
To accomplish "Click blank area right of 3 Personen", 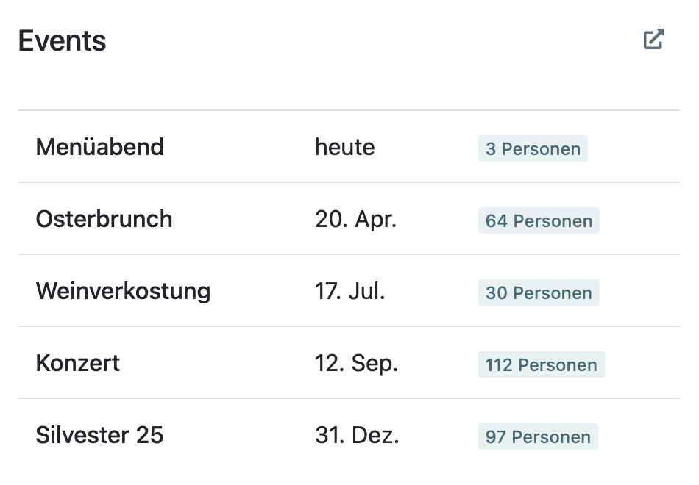I will pos(634,147).
